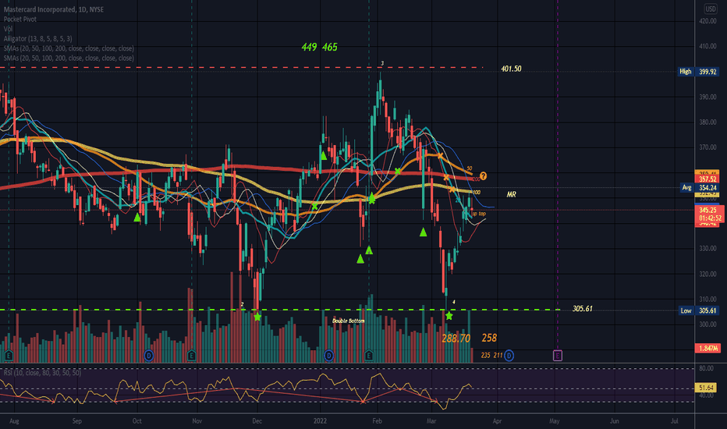The image size is (727, 429).
Task: Click the orange question mark icon
Action: [483, 176]
